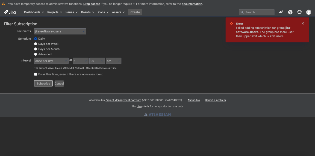
Task: Select the Days per Week schedule
Action: click(x=36, y=44)
